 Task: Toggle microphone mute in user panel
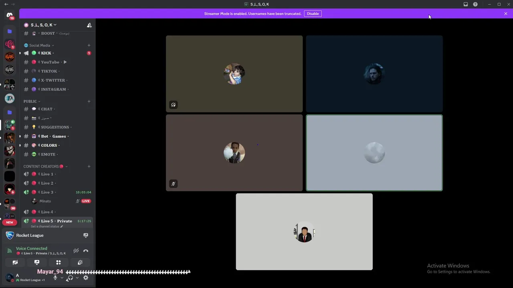tap(55, 278)
